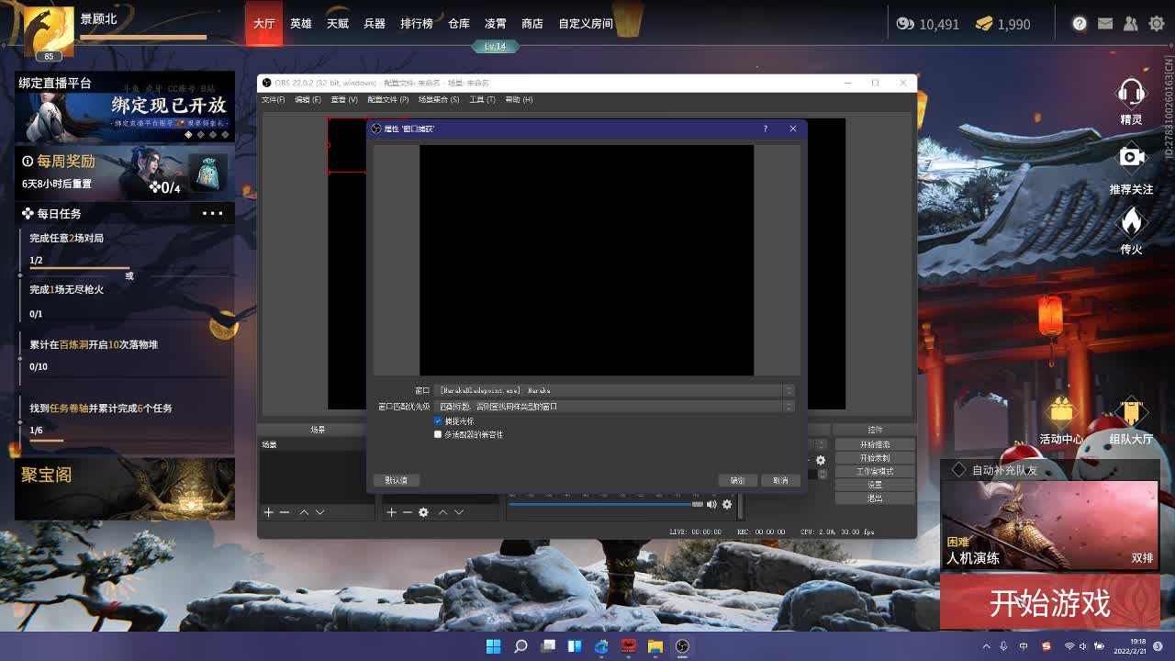Click 开始游戏 start game button
Screen dimensions: 1175x661
[1049, 602]
